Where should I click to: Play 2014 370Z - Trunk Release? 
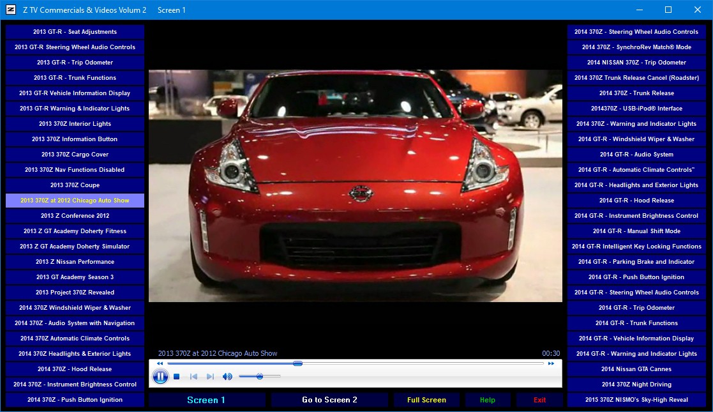click(x=636, y=93)
